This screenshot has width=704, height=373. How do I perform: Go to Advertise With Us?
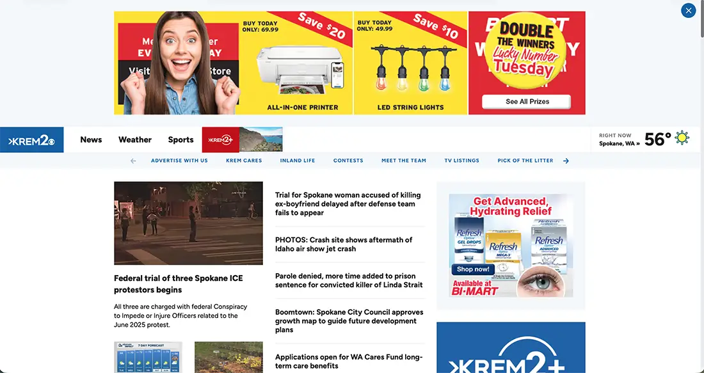pos(180,161)
